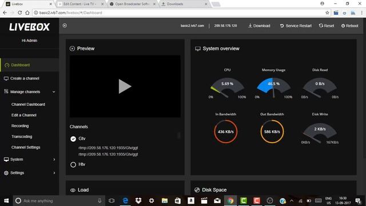Click the Ask me anything search box

click(58, 201)
